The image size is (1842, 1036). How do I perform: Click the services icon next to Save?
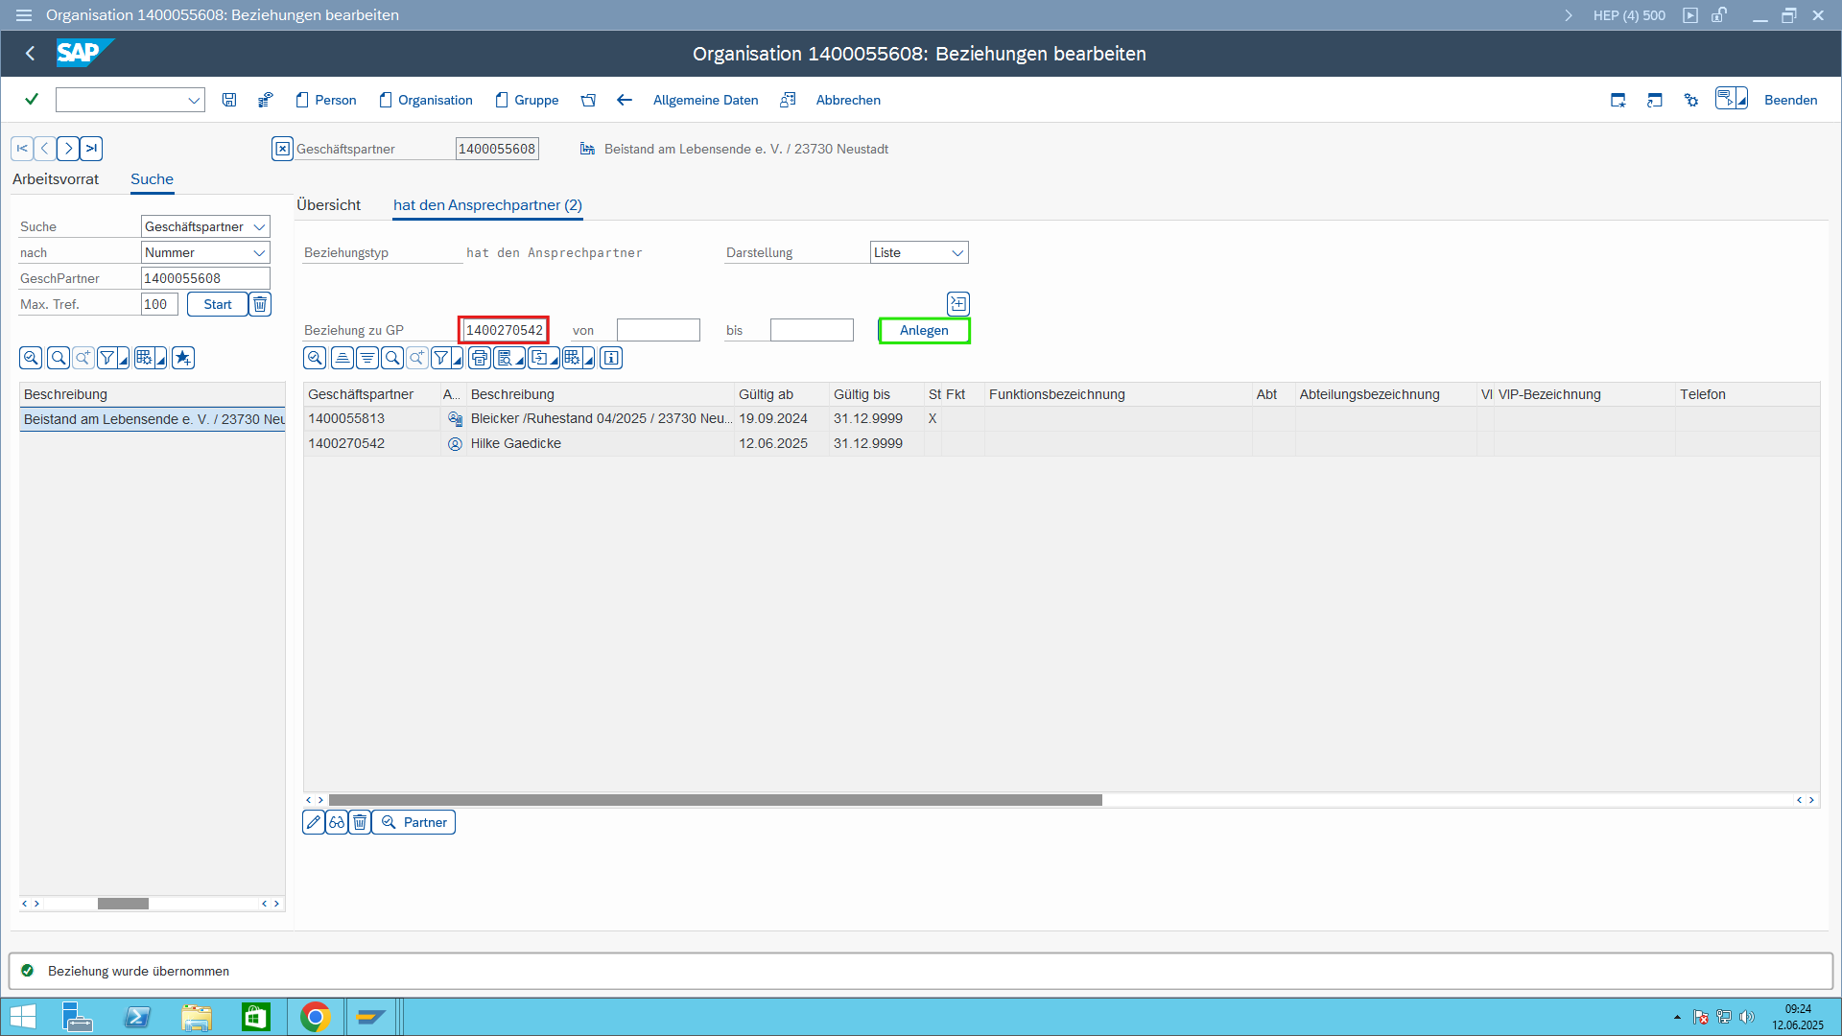266,100
